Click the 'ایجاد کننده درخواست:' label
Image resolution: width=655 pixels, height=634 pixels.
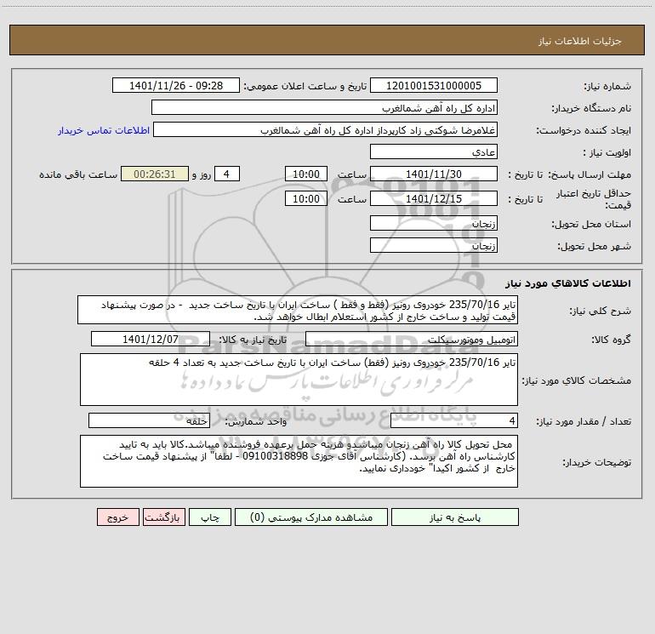584,130
